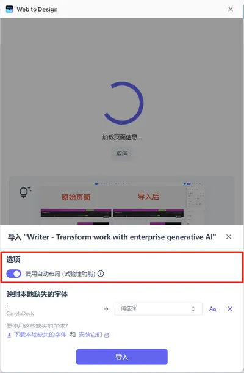Click the arrow next to CanelaDeck
Screen dimensions: 244x373
coord(106,309)
